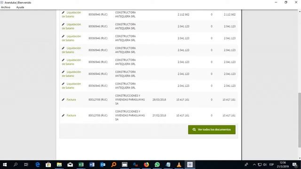Open the orange magnifier app on the taskbar

tap(114, 165)
